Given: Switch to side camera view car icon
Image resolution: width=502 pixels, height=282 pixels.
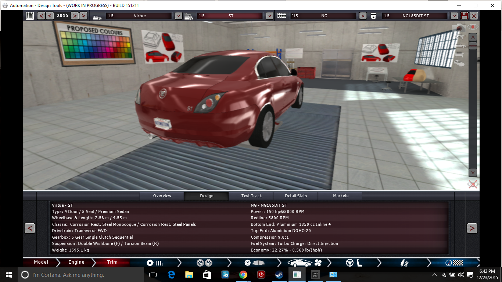Looking at the screenshot, I should tap(460, 46).
